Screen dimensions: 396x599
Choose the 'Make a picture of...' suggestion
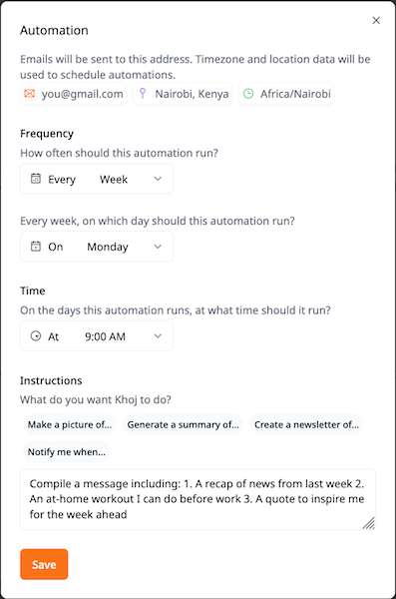point(70,424)
